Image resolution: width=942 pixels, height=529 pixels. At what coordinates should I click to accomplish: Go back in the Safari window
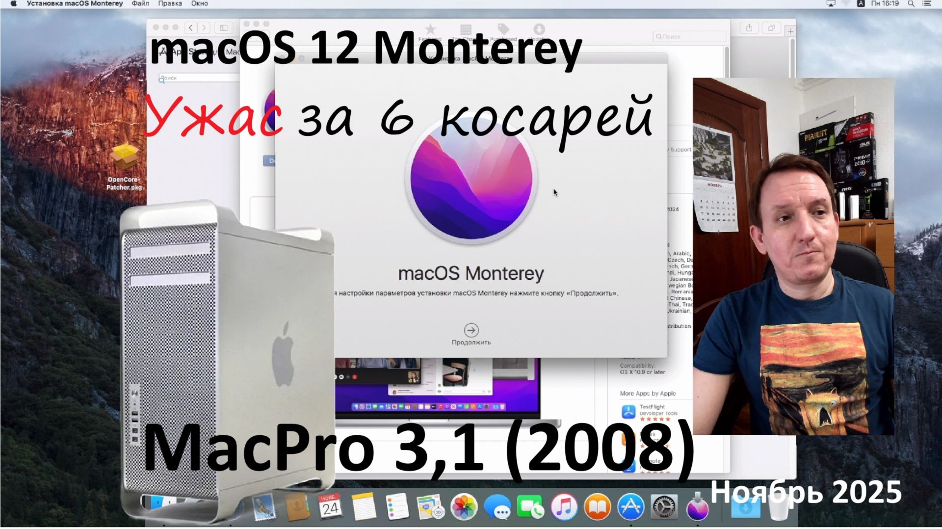pyautogui.click(x=191, y=28)
